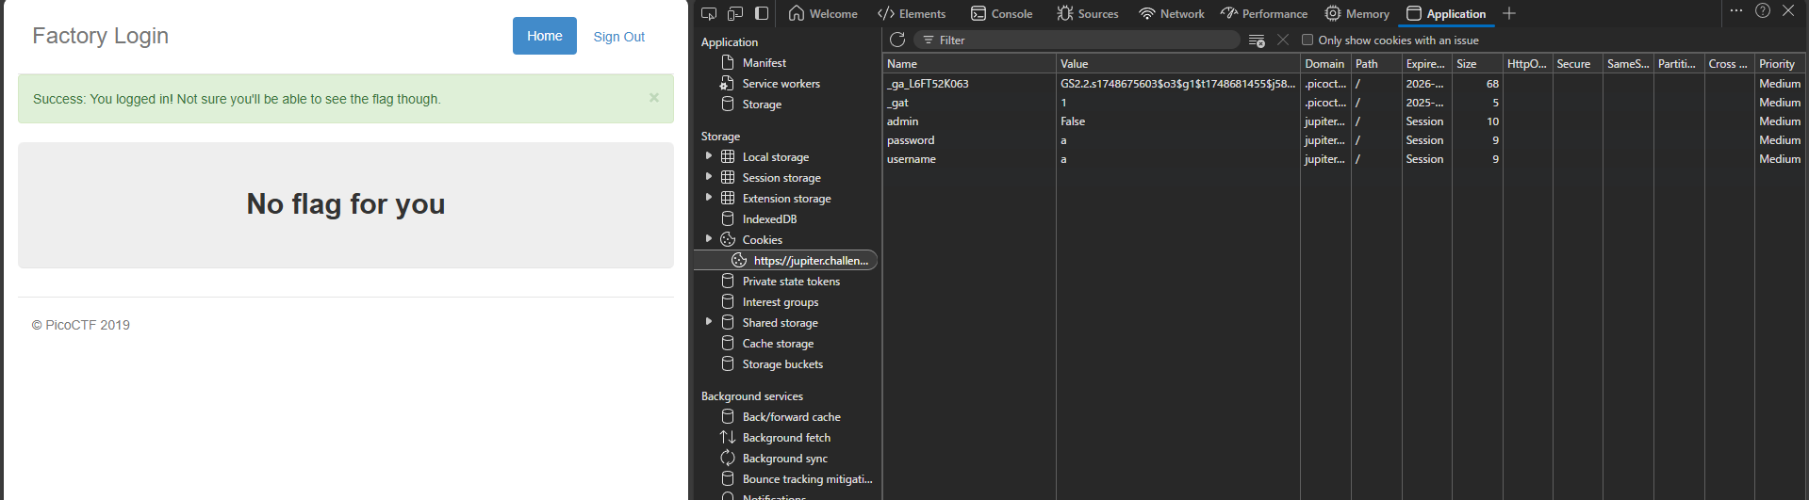Open the Memory tab
This screenshot has height=500, width=1809.
click(1357, 13)
